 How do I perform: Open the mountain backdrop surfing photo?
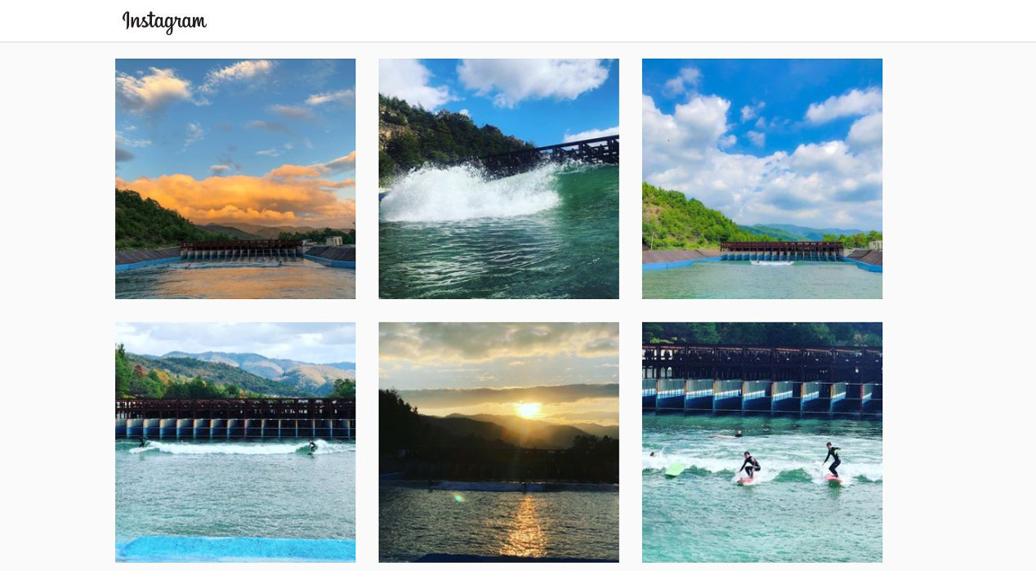click(x=235, y=442)
